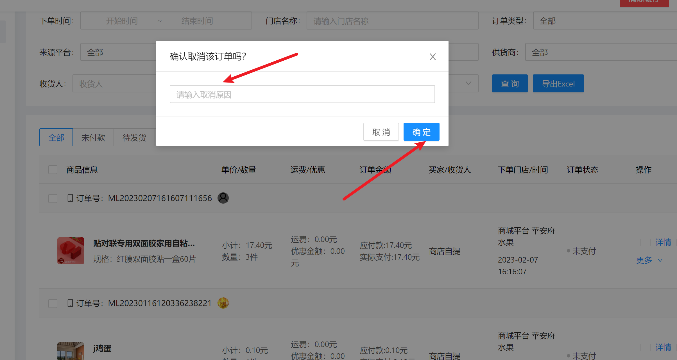Focus the cancel reason input field
The image size is (677, 360).
302,94
